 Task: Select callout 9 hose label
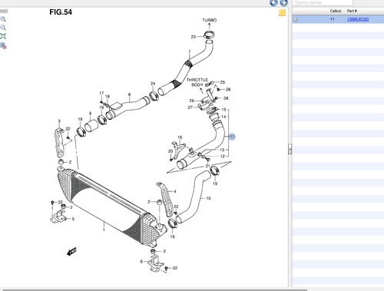pos(90,113)
